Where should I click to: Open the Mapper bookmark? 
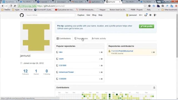(101, 10)
